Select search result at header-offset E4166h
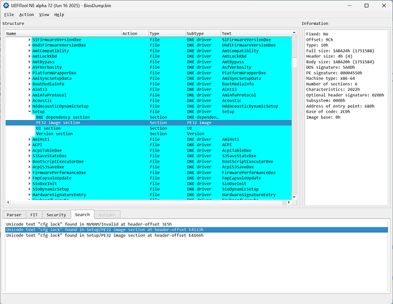The height and width of the screenshot is (304, 393). 196,235
